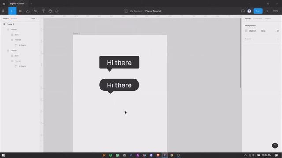Open Spotify from the taskbar
The height and width of the screenshot is (158, 282).
111,155
